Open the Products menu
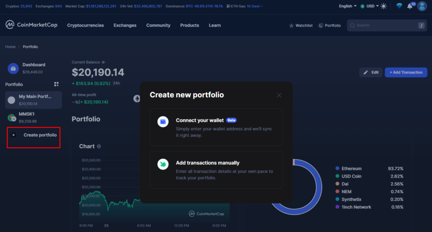432x232 pixels. click(x=189, y=25)
